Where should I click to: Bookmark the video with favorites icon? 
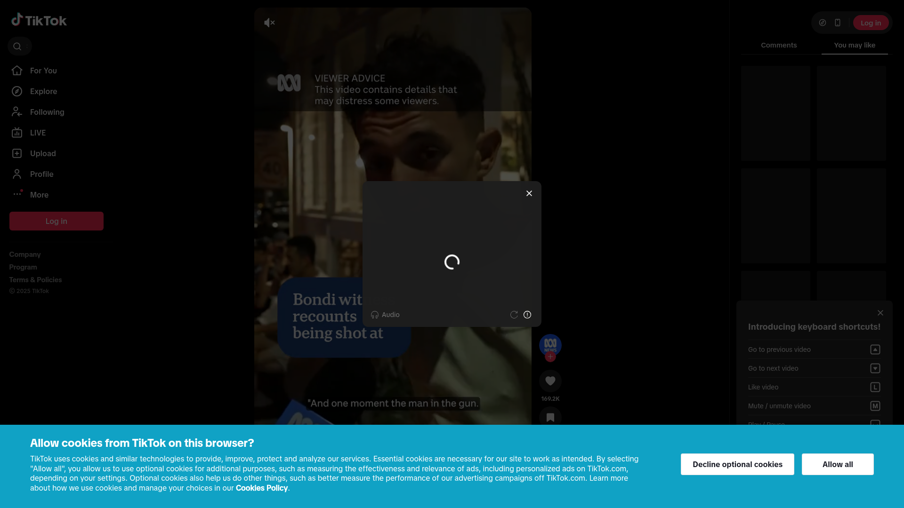coord(550,417)
